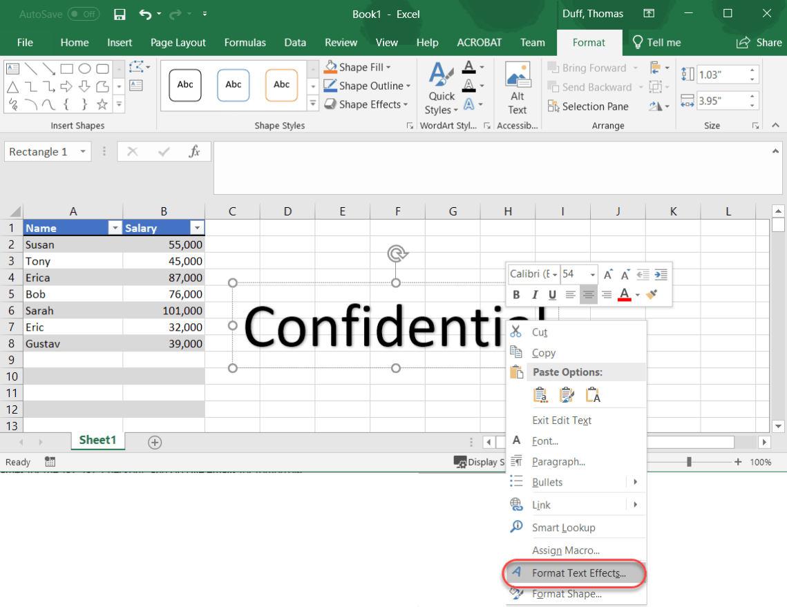Screen dimensions: 787x607
Task: Enable AutoSave
Action: point(82,14)
